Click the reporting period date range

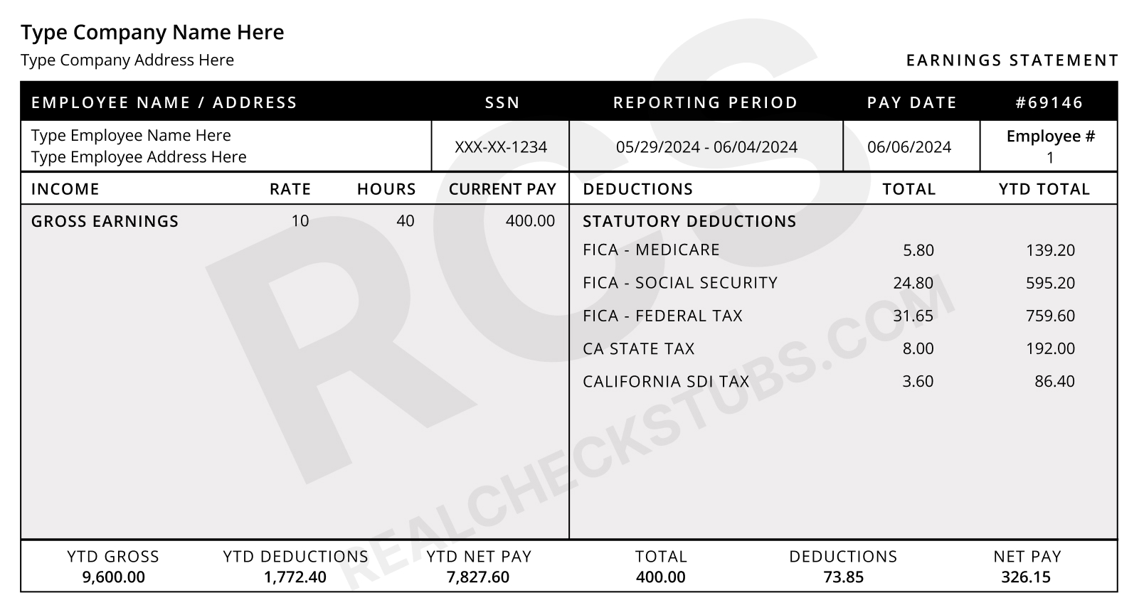706,147
